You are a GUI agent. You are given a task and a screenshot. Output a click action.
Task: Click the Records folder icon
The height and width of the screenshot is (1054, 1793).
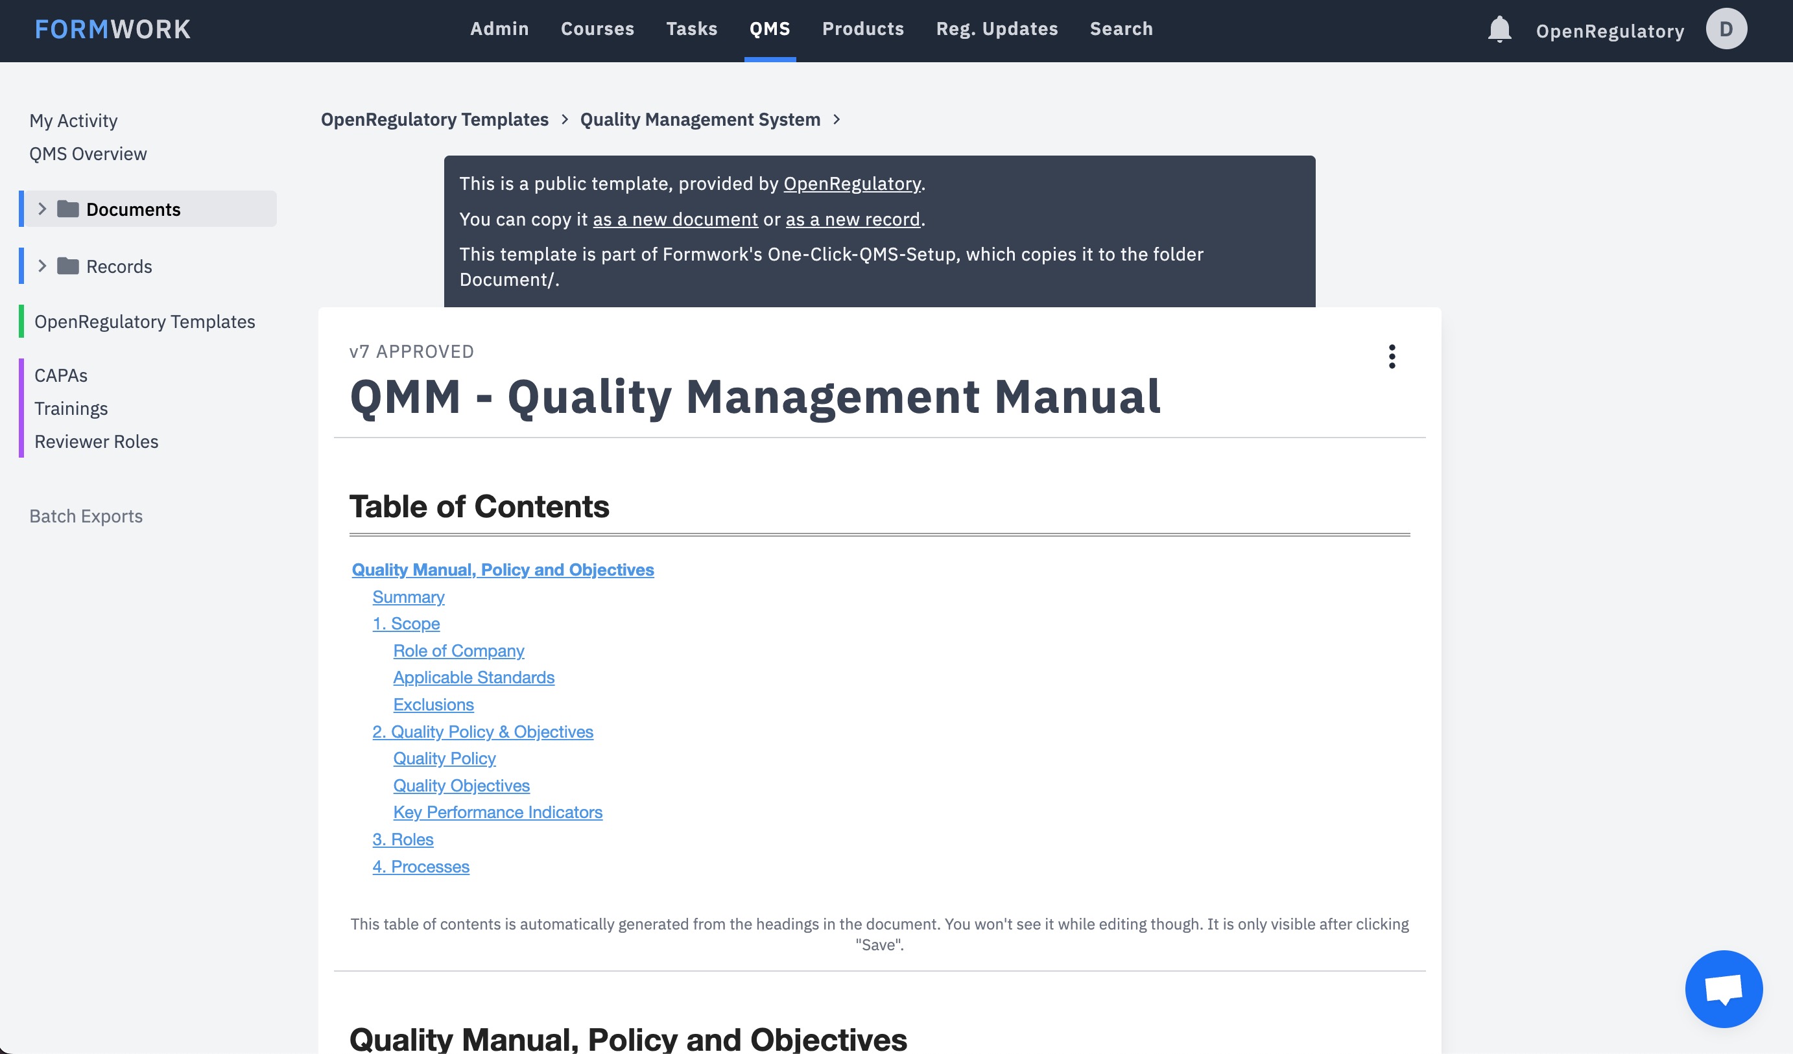pos(67,266)
